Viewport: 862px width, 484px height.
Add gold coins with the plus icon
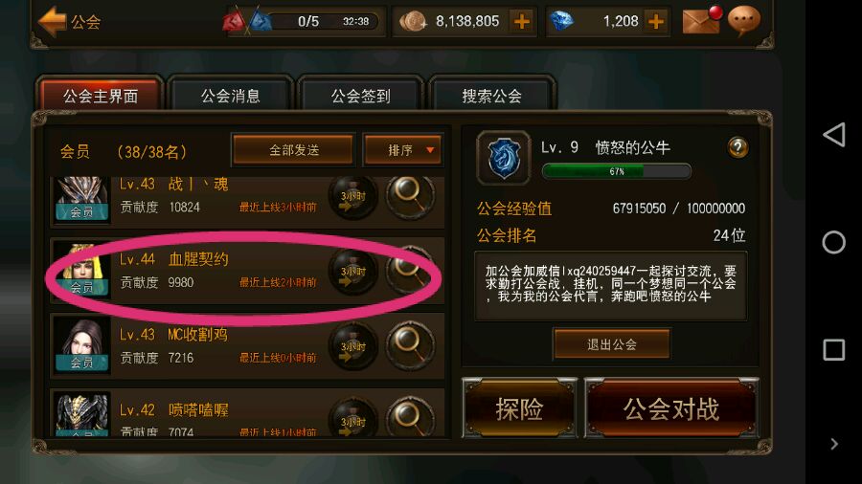point(521,21)
